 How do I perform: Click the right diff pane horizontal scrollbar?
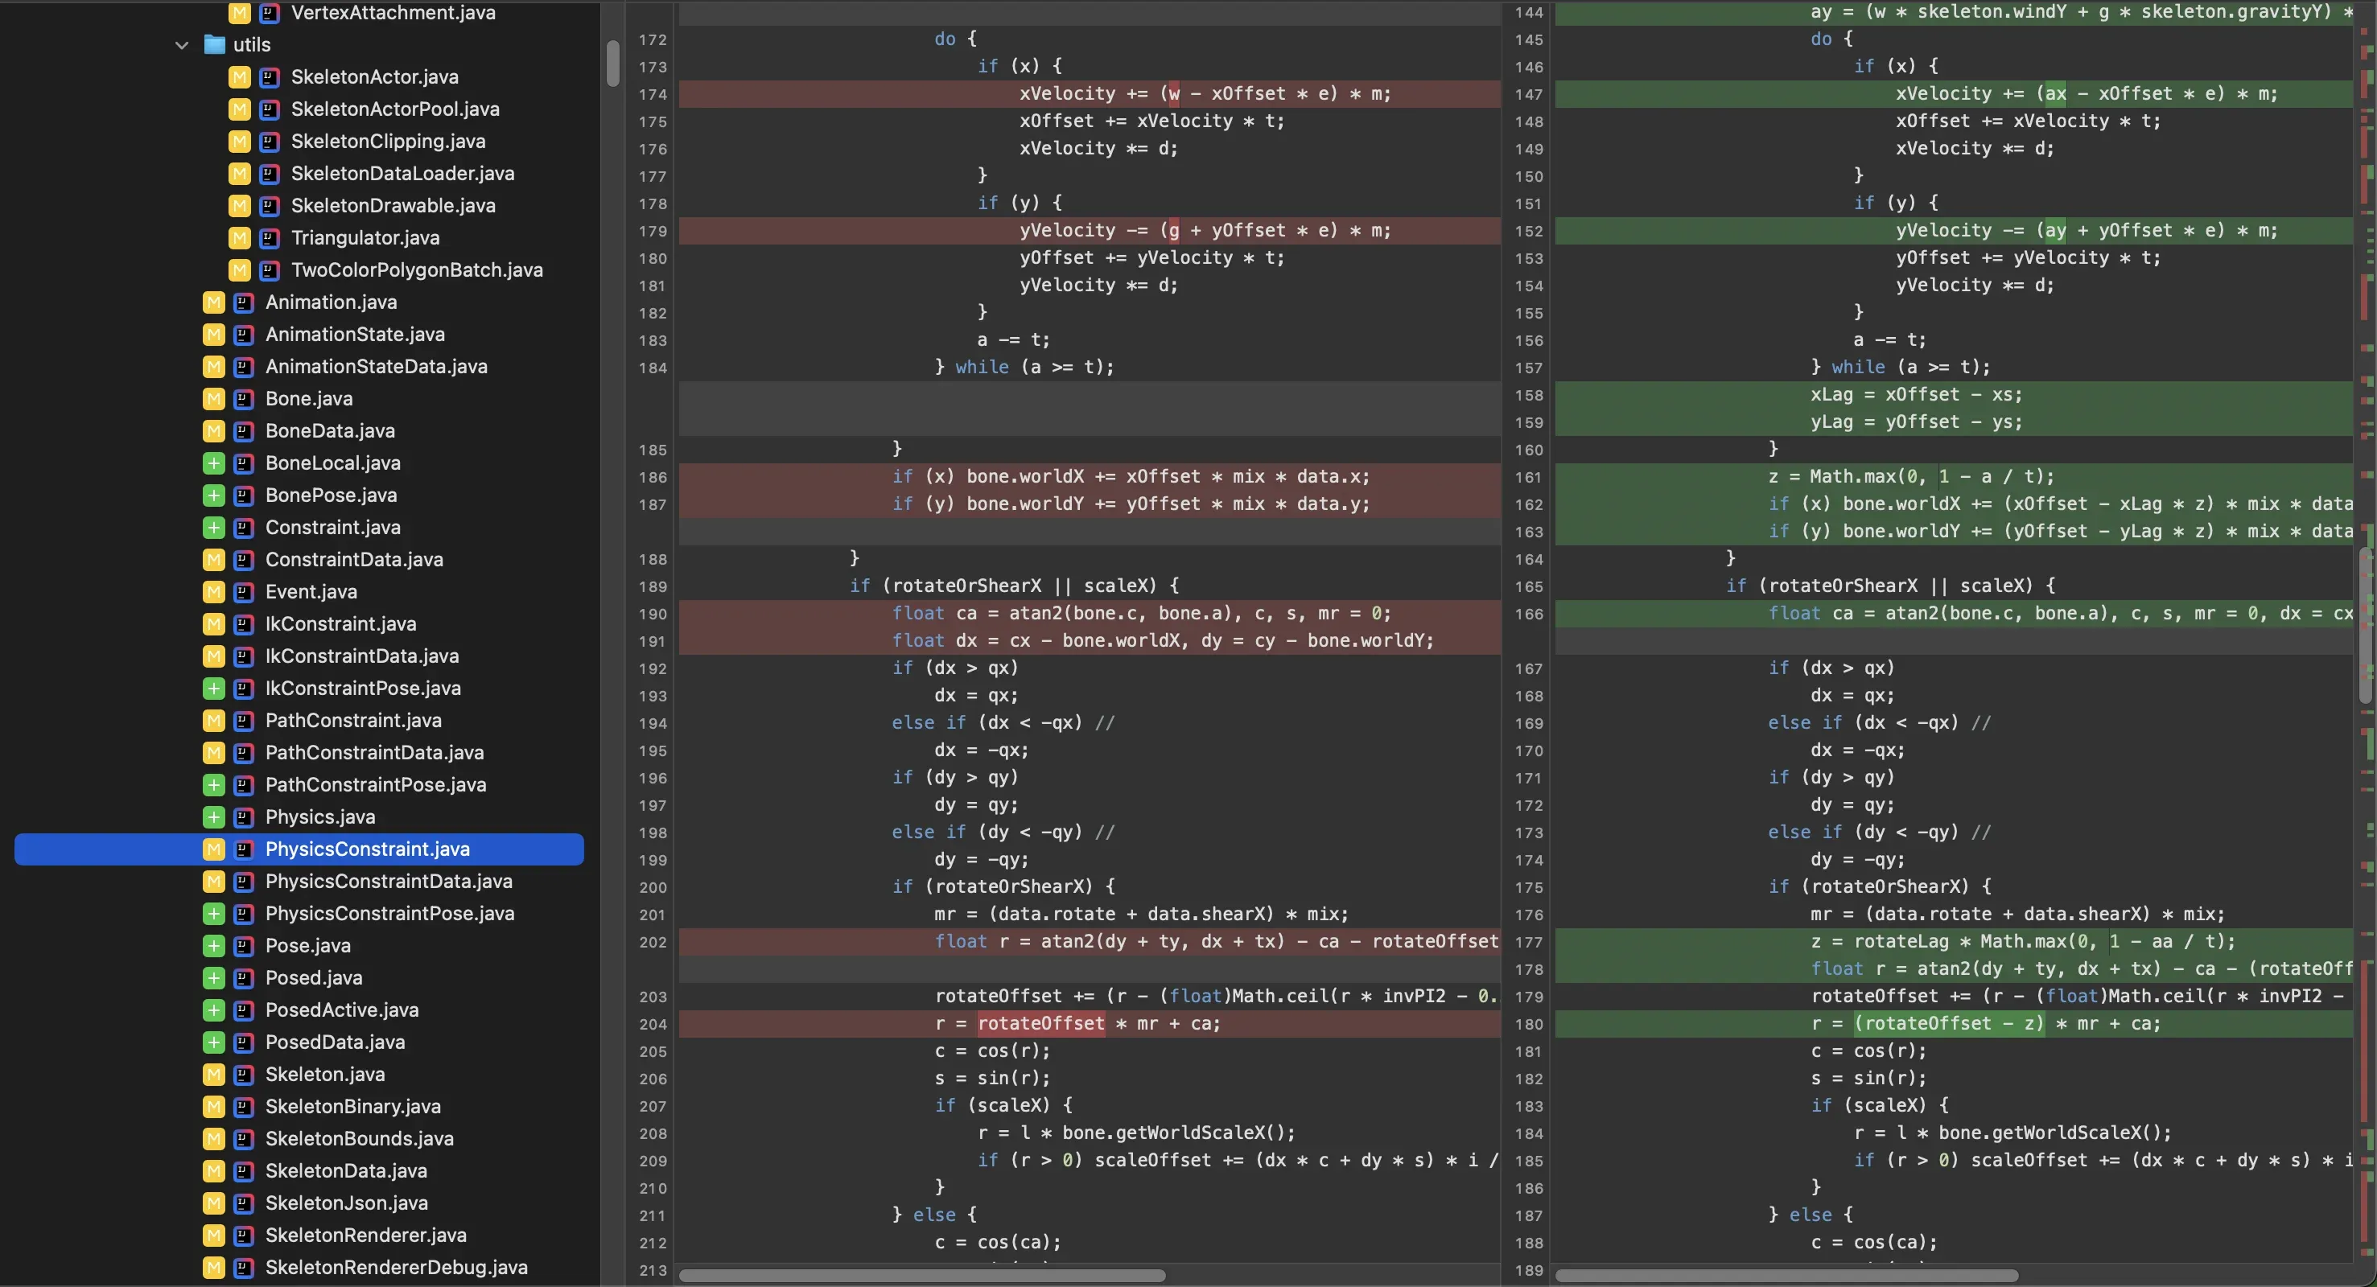[1786, 1276]
